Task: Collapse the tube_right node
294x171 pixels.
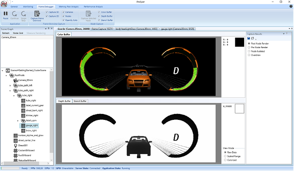Action: point(14,95)
